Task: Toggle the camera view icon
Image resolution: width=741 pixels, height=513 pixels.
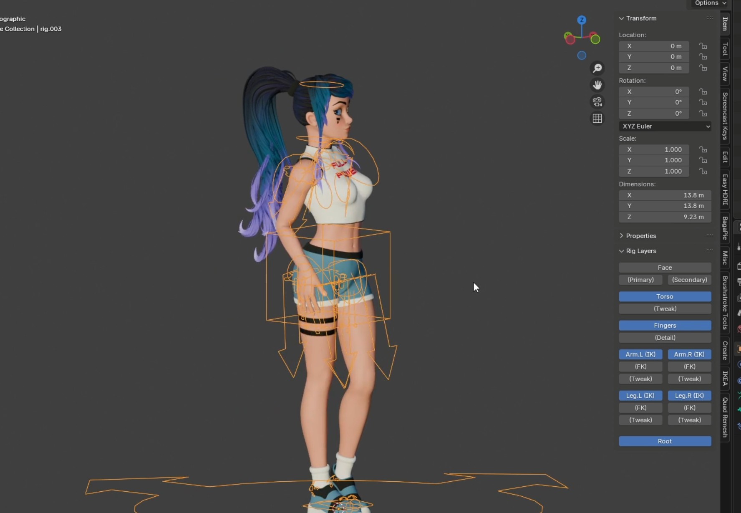Action: (597, 102)
